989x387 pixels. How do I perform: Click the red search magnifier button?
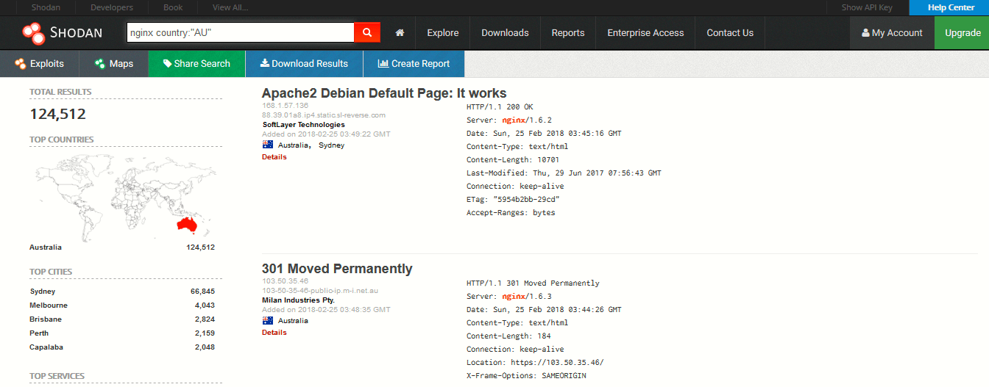point(367,32)
